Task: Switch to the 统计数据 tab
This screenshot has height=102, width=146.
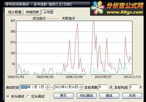Action: tap(15, 12)
